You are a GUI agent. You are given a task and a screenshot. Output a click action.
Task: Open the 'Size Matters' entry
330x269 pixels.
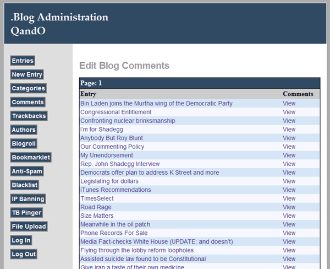coord(97,216)
